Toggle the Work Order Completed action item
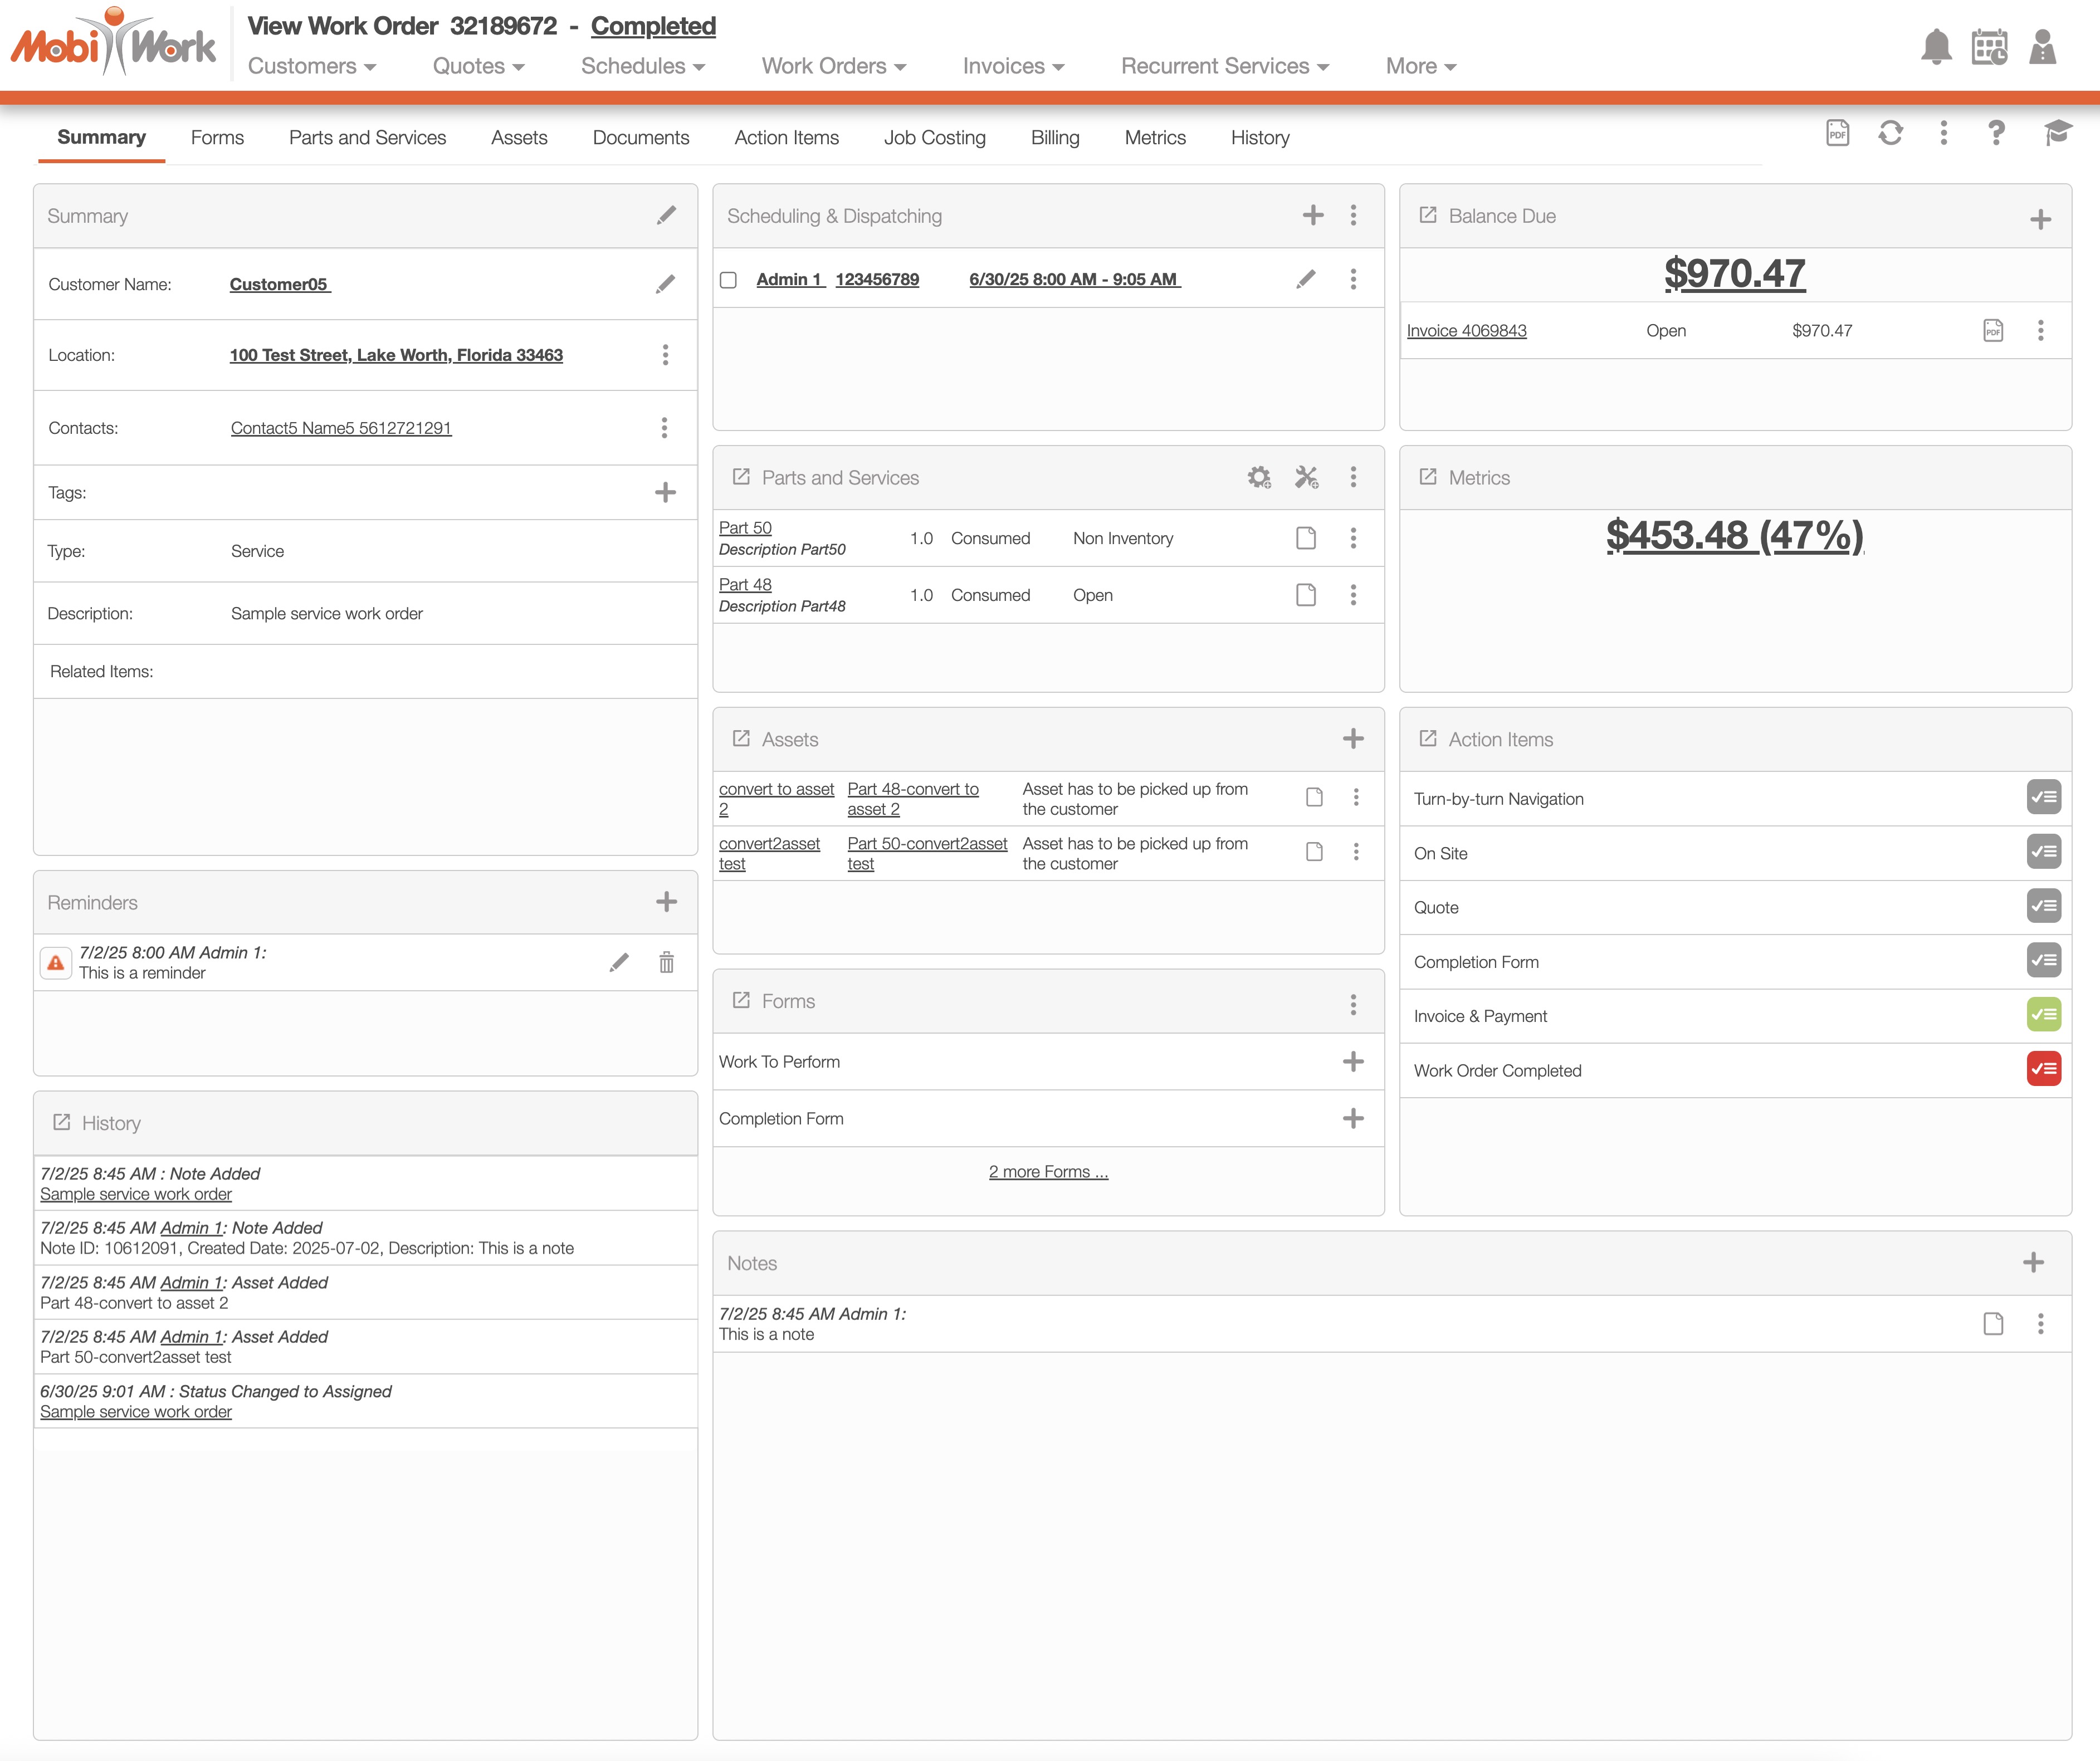2100x1761 pixels. pyautogui.click(x=2043, y=1069)
